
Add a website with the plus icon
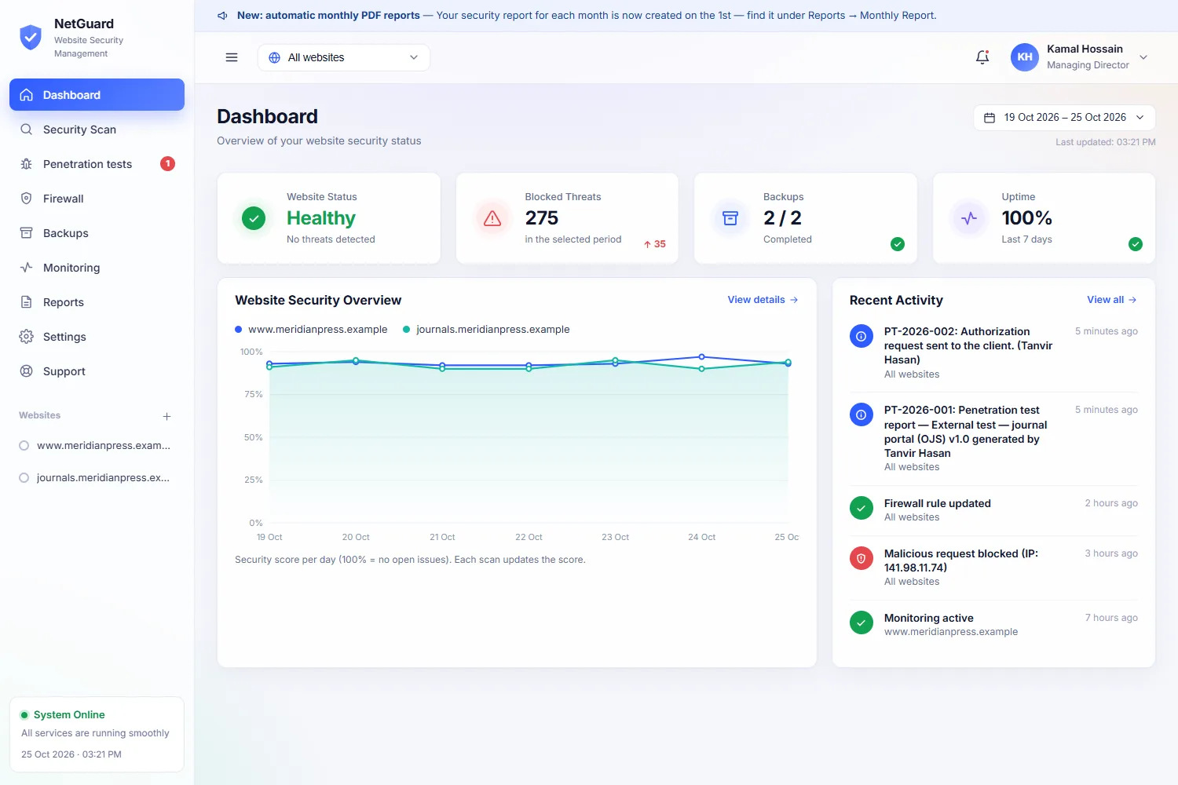tap(166, 416)
